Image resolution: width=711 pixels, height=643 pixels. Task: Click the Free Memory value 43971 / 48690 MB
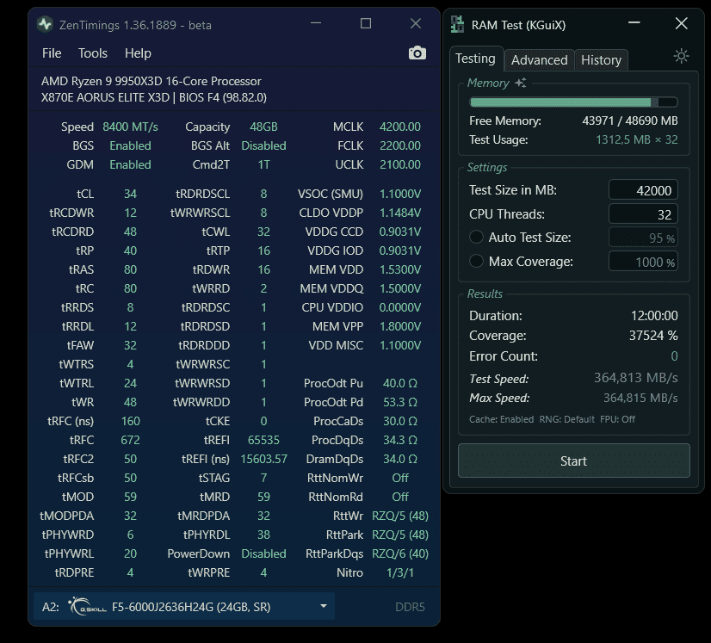point(630,121)
